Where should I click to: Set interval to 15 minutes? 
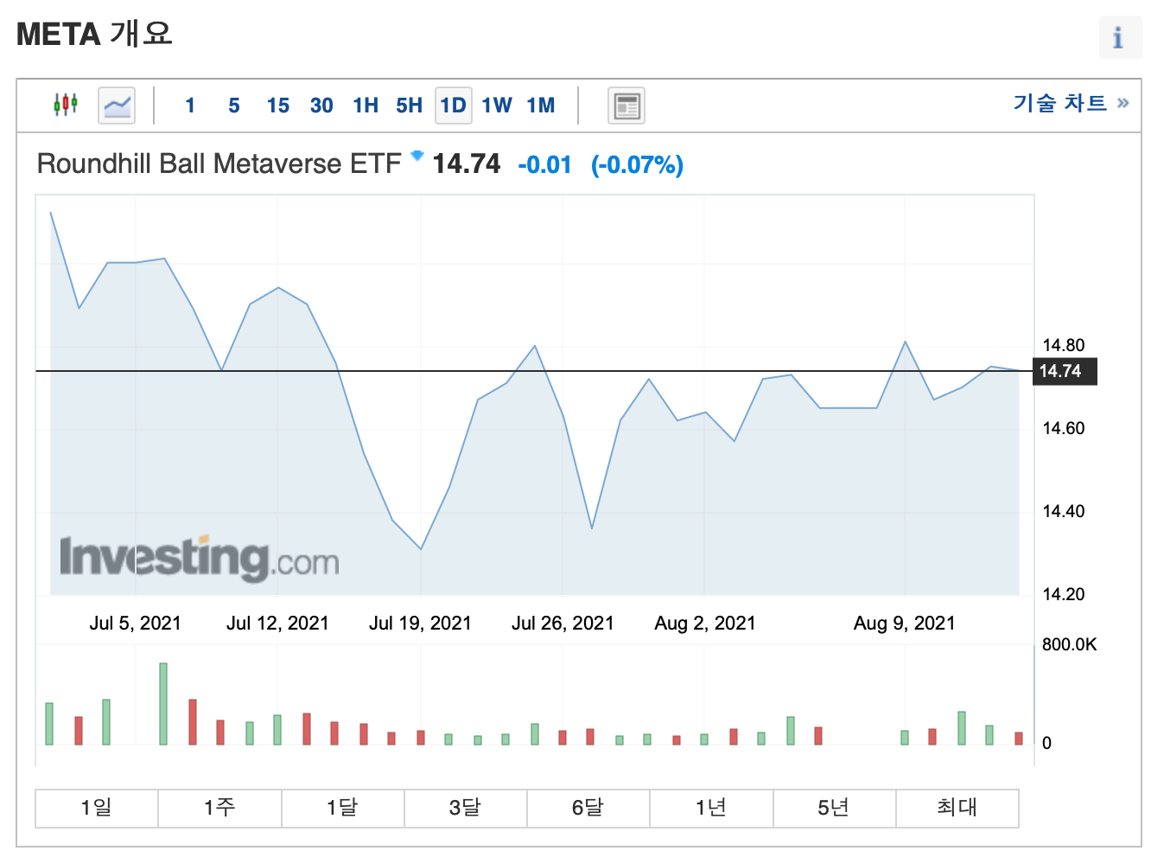pos(278,106)
